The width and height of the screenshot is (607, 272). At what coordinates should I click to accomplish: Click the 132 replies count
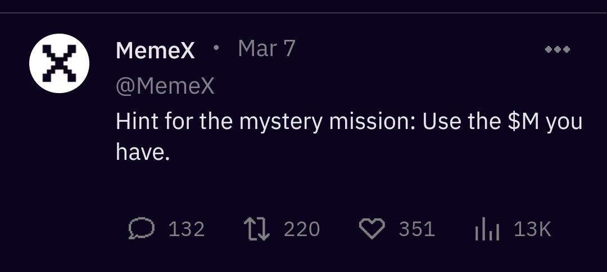point(187,229)
